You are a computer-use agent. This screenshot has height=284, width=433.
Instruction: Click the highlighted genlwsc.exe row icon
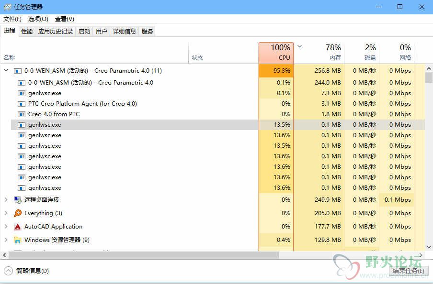(x=21, y=125)
